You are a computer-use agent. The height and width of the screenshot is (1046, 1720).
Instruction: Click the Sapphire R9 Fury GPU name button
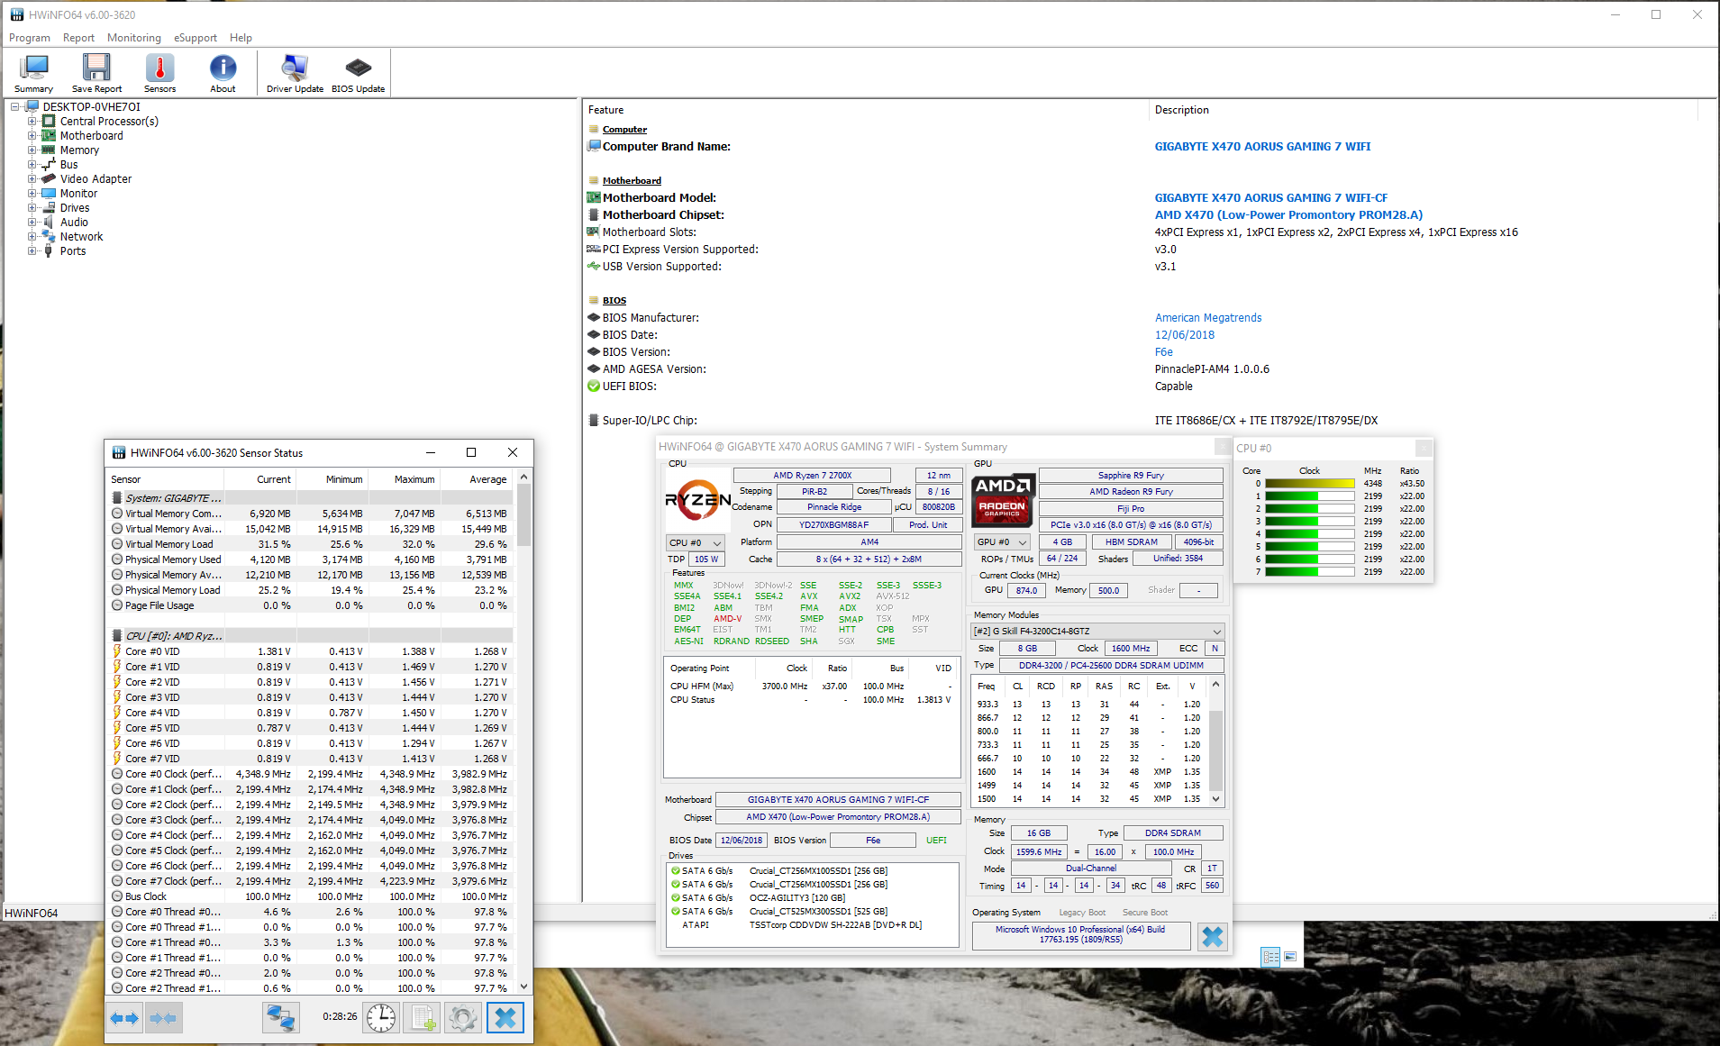tap(1131, 476)
